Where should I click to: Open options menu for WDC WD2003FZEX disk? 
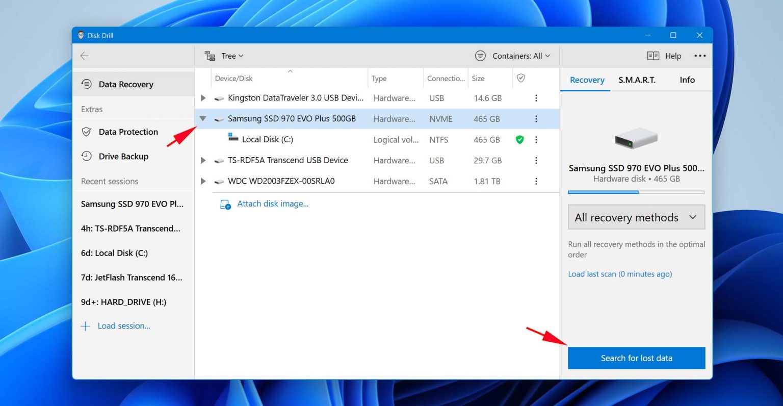(x=536, y=181)
